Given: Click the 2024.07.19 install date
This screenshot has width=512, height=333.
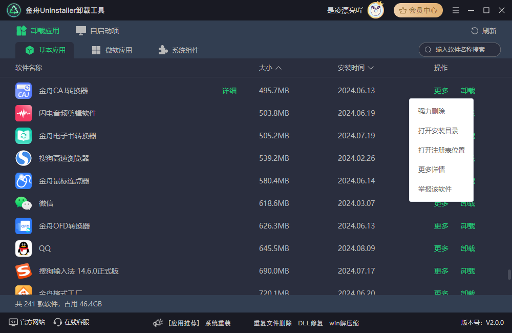Looking at the screenshot, I should (356, 136).
